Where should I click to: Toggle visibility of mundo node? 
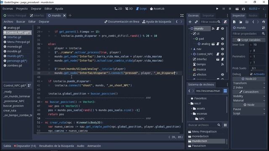(222, 29)
